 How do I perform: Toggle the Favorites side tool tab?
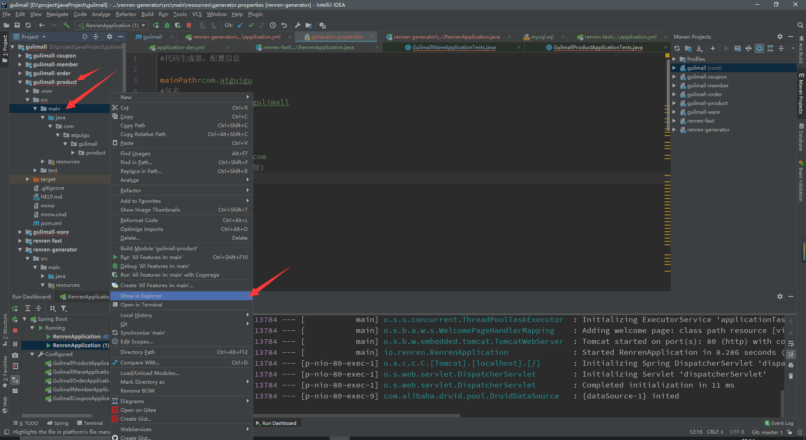coord(5,371)
